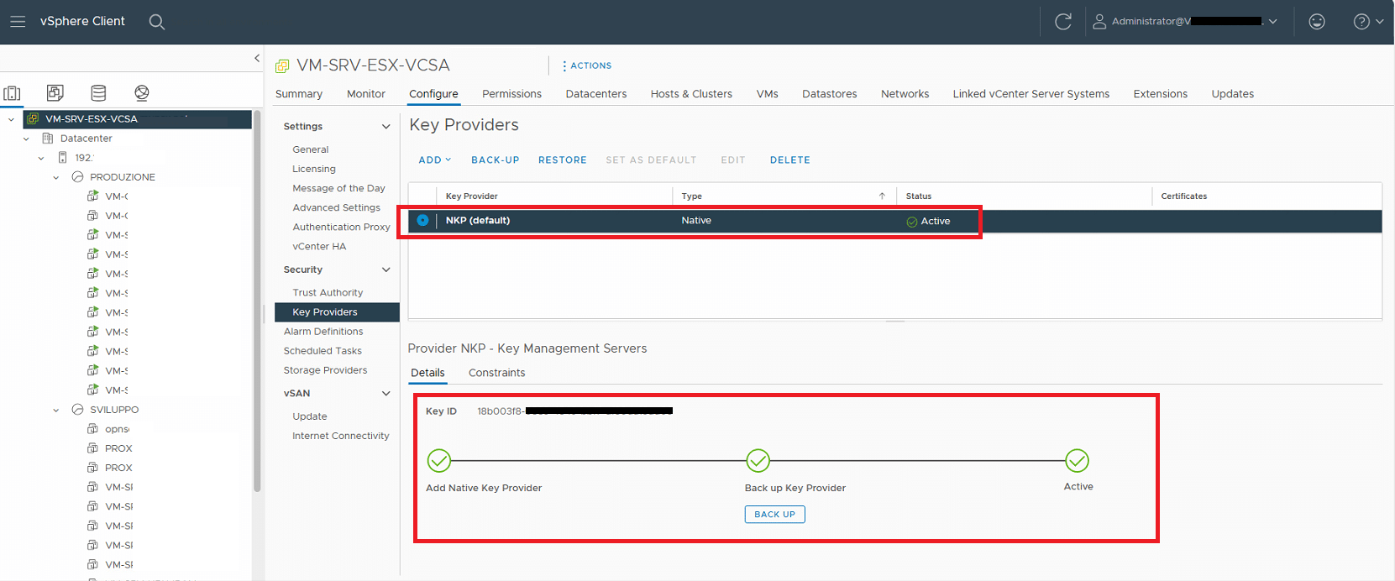The width and height of the screenshot is (1395, 581).
Task: Open the Hosts & Clusters tab
Action: [691, 94]
